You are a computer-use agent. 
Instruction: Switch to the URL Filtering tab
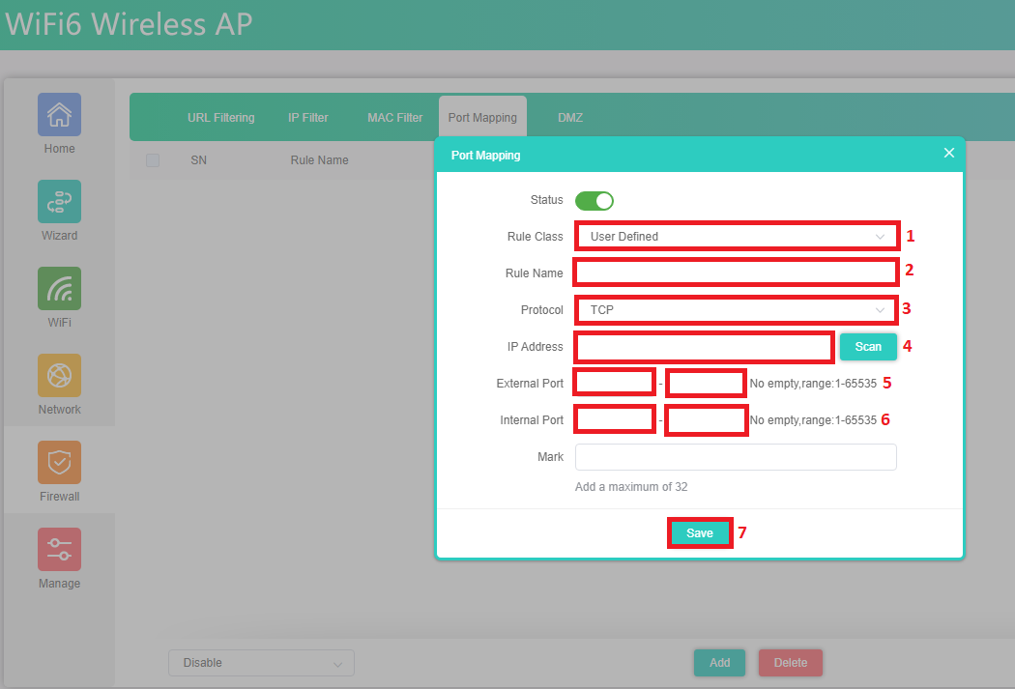(x=220, y=118)
